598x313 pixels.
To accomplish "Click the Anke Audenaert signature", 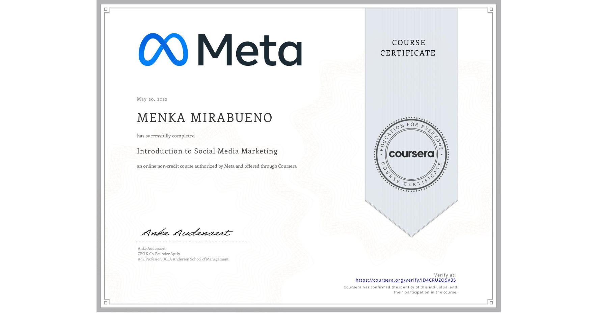I will click(x=186, y=232).
